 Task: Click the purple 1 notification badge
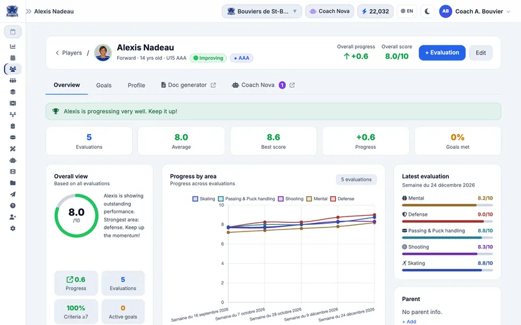[x=282, y=85]
